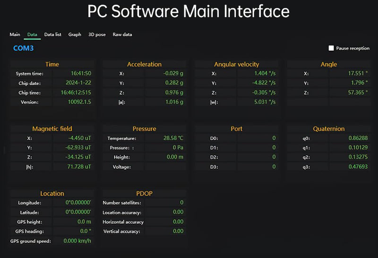Click Angular velocity X value 1.404 °/s

click(265, 73)
